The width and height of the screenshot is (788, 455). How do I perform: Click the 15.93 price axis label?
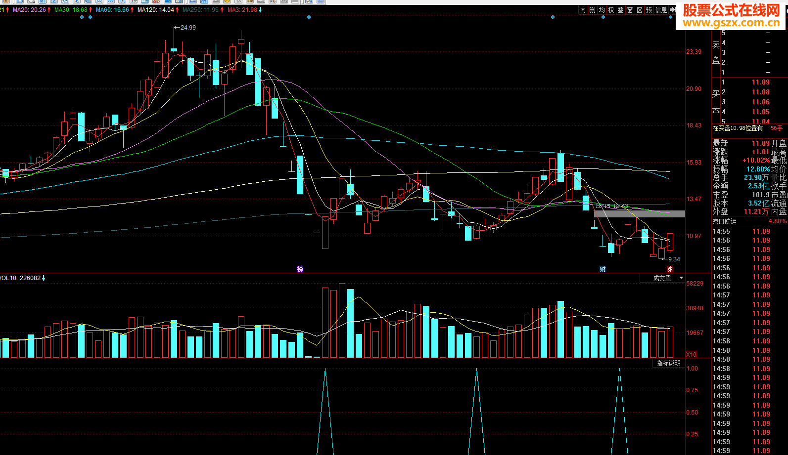tap(694, 162)
